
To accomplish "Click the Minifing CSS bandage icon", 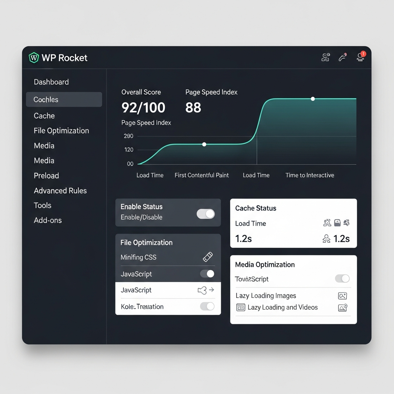I will 208,257.
